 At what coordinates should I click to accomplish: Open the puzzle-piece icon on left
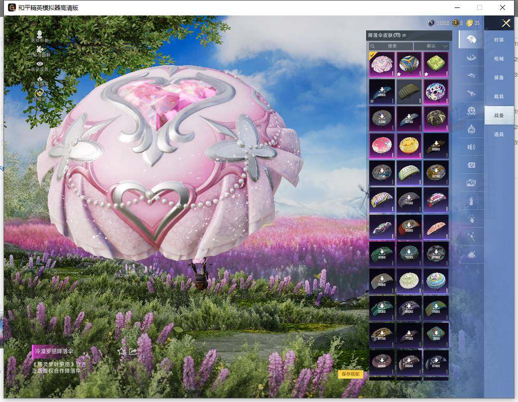pos(40,49)
